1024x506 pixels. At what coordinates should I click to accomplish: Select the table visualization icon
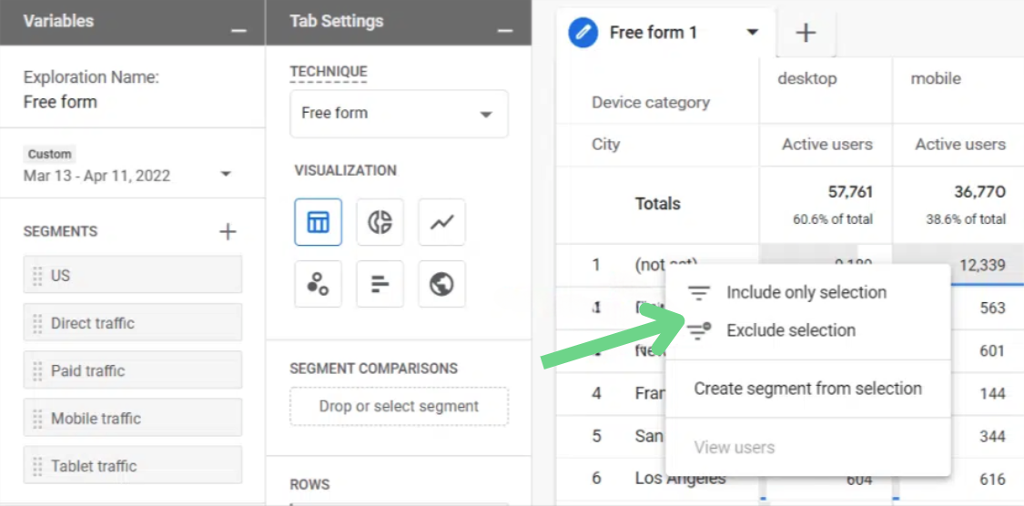[x=318, y=222]
